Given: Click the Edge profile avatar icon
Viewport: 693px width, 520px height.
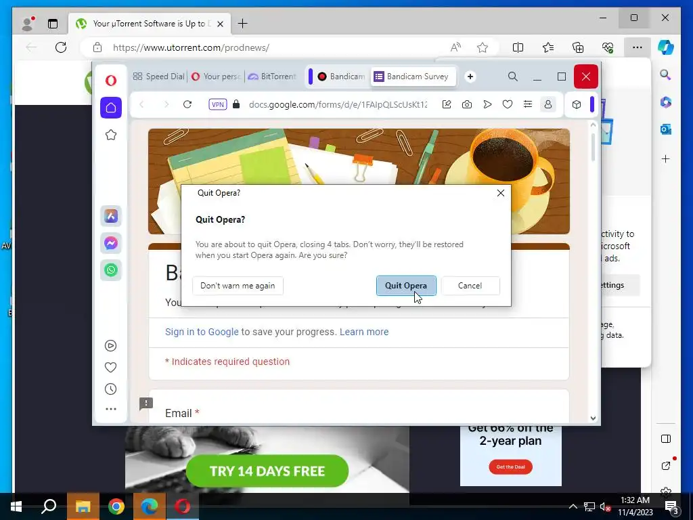Looking at the screenshot, I should (28, 24).
